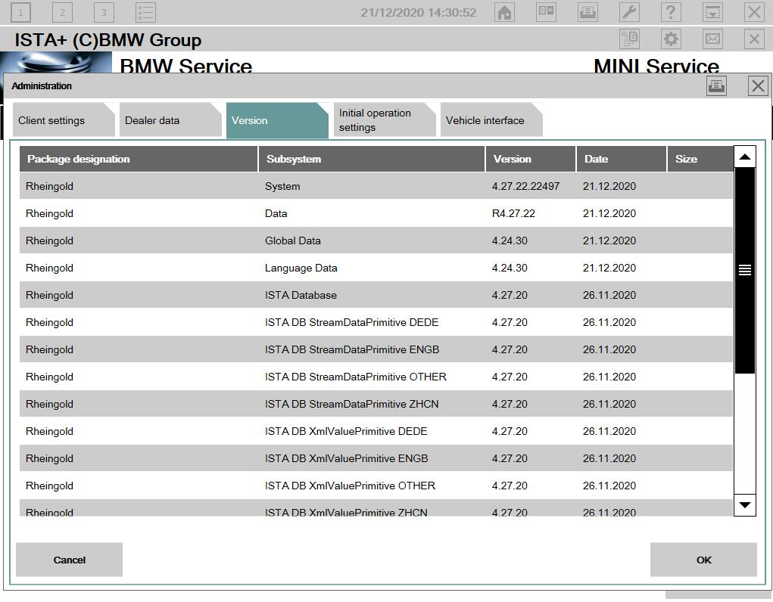Image resolution: width=773 pixels, height=602 pixels.
Task: Print the Administration dialog via printer icon
Action: [x=716, y=86]
